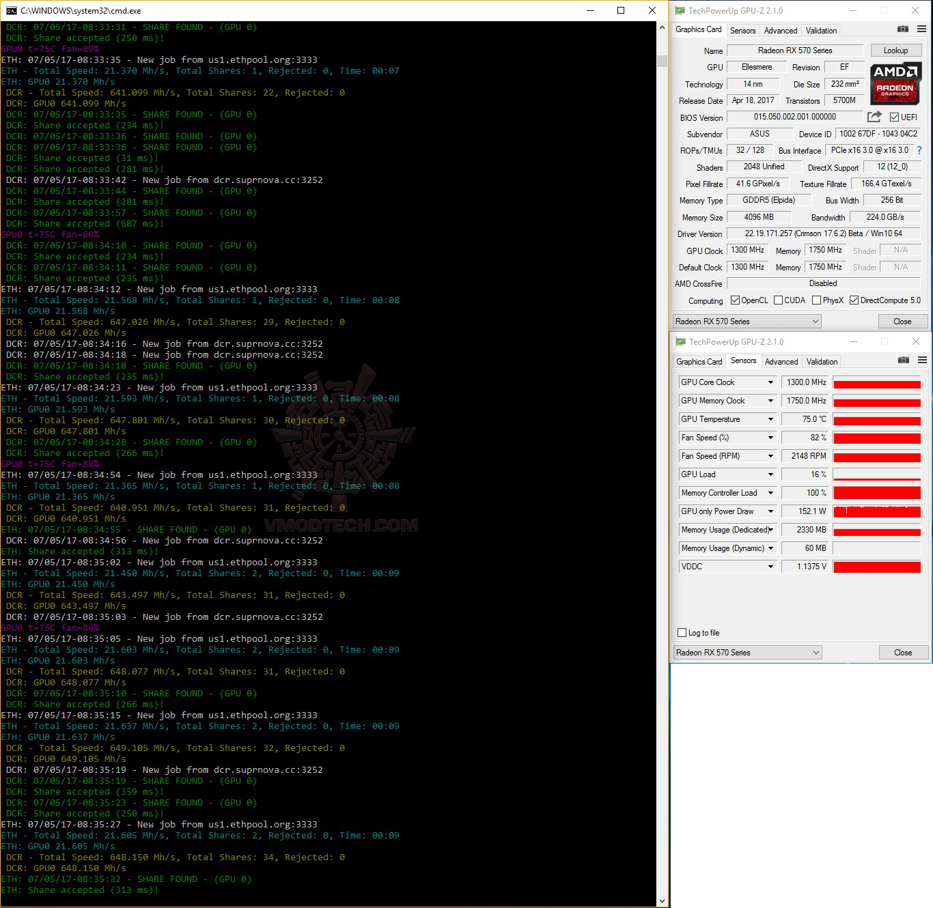The width and height of the screenshot is (933, 908).
Task: Switch to Validation tab in upper GPU-Z window
Action: coord(821,31)
